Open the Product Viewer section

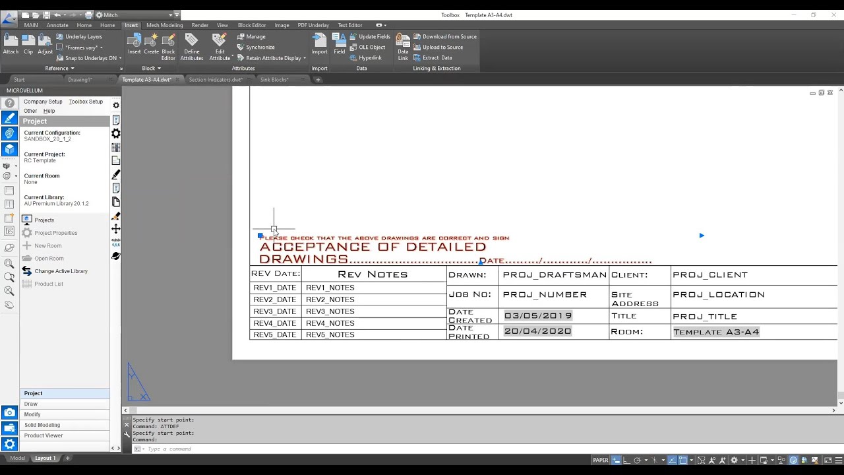click(65, 435)
